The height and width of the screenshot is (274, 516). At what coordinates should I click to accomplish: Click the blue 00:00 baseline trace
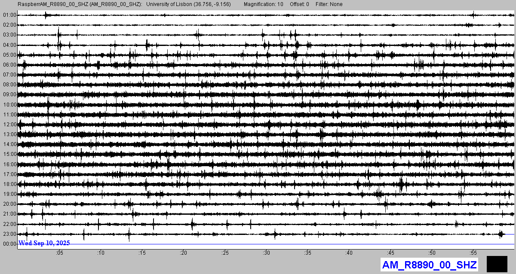(301, 244)
